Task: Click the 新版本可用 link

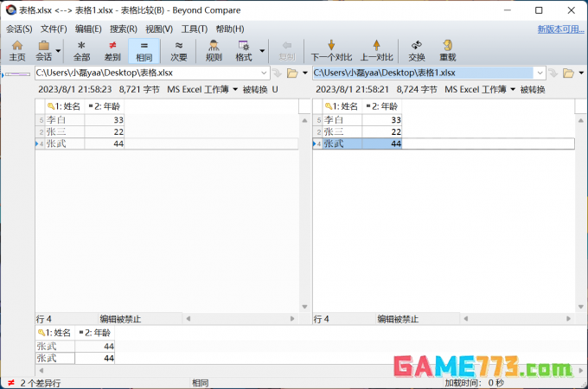Action: click(x=560, y=29)
